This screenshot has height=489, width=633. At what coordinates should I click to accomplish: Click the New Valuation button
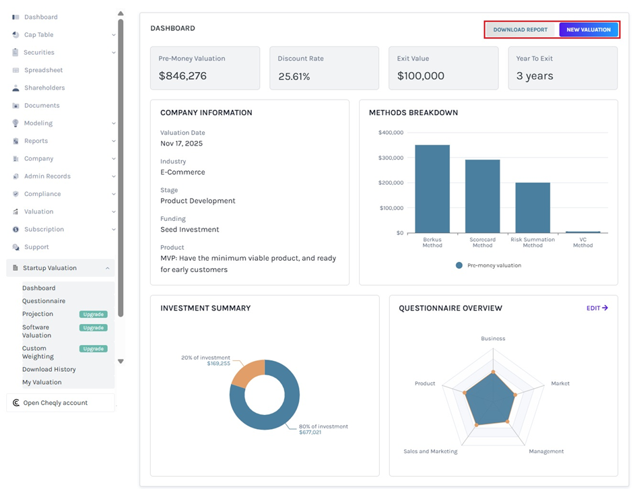588,30
